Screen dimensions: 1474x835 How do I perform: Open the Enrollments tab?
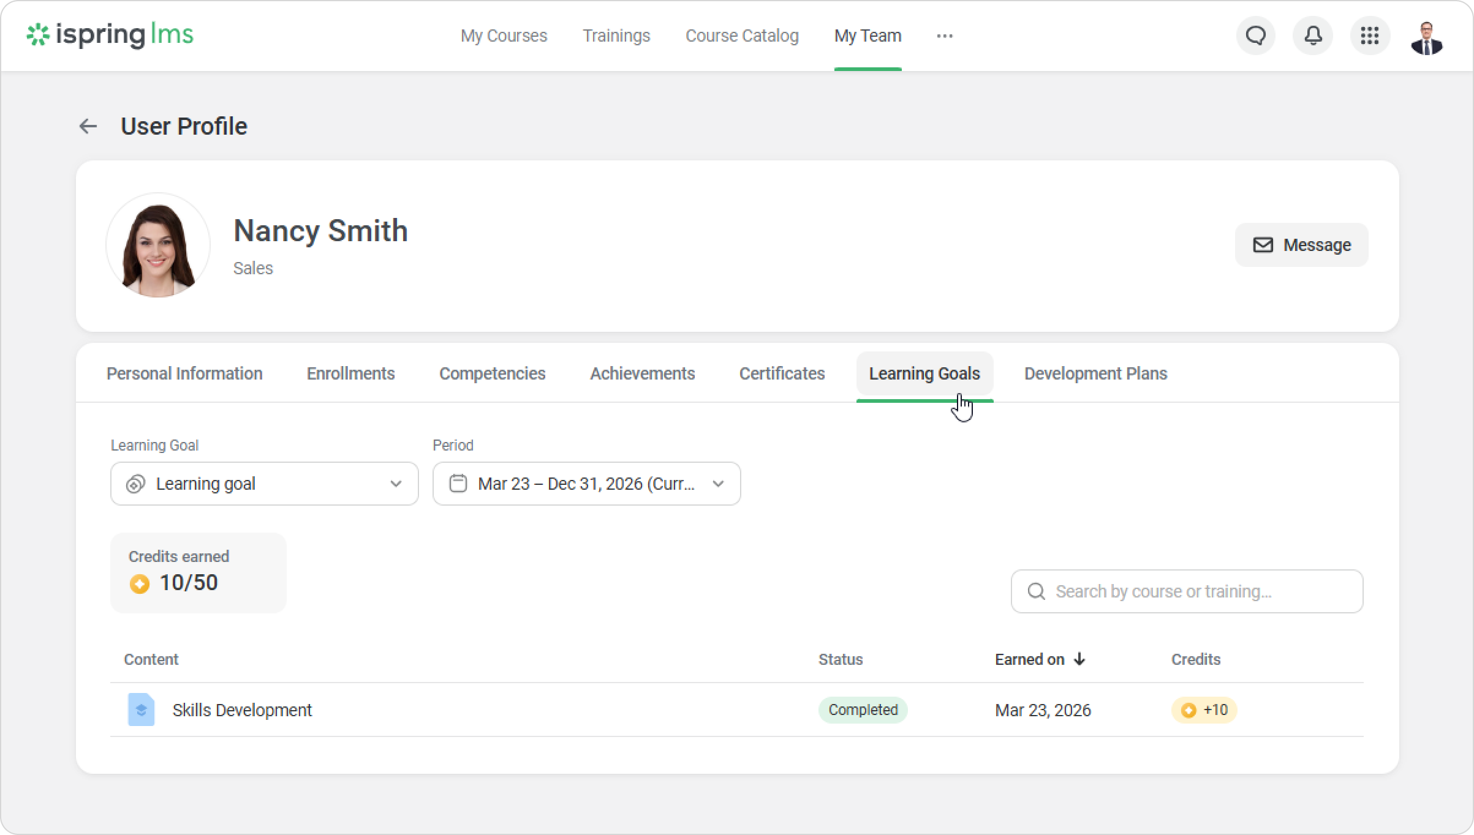click(x=350, y=373)
